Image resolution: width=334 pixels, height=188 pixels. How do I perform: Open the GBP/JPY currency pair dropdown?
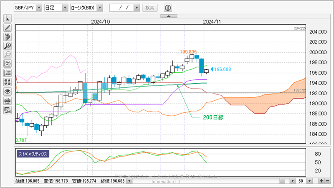tap(39, 8)
